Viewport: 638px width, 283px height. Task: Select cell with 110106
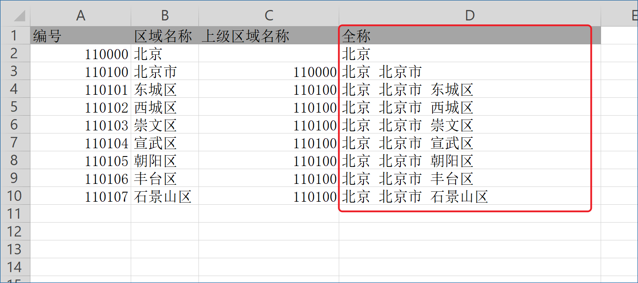tap(80, 178)
